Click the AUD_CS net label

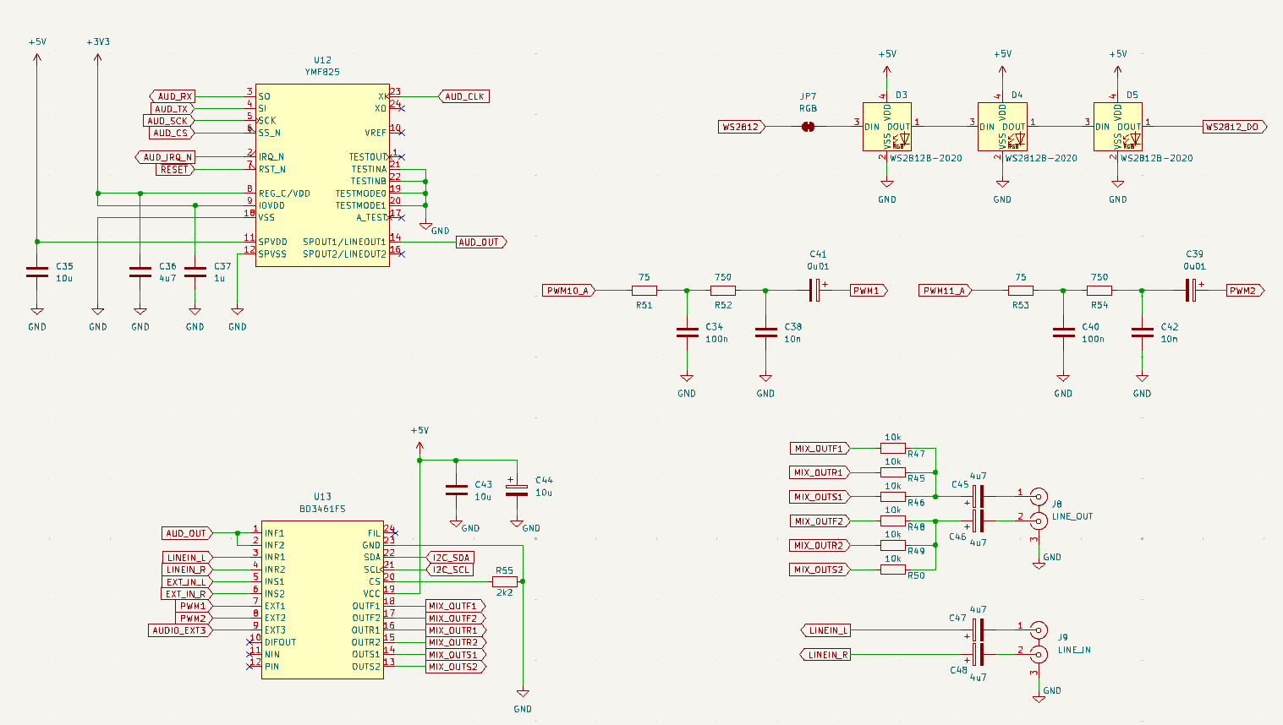pyautogui.click(x=172, y=133)
